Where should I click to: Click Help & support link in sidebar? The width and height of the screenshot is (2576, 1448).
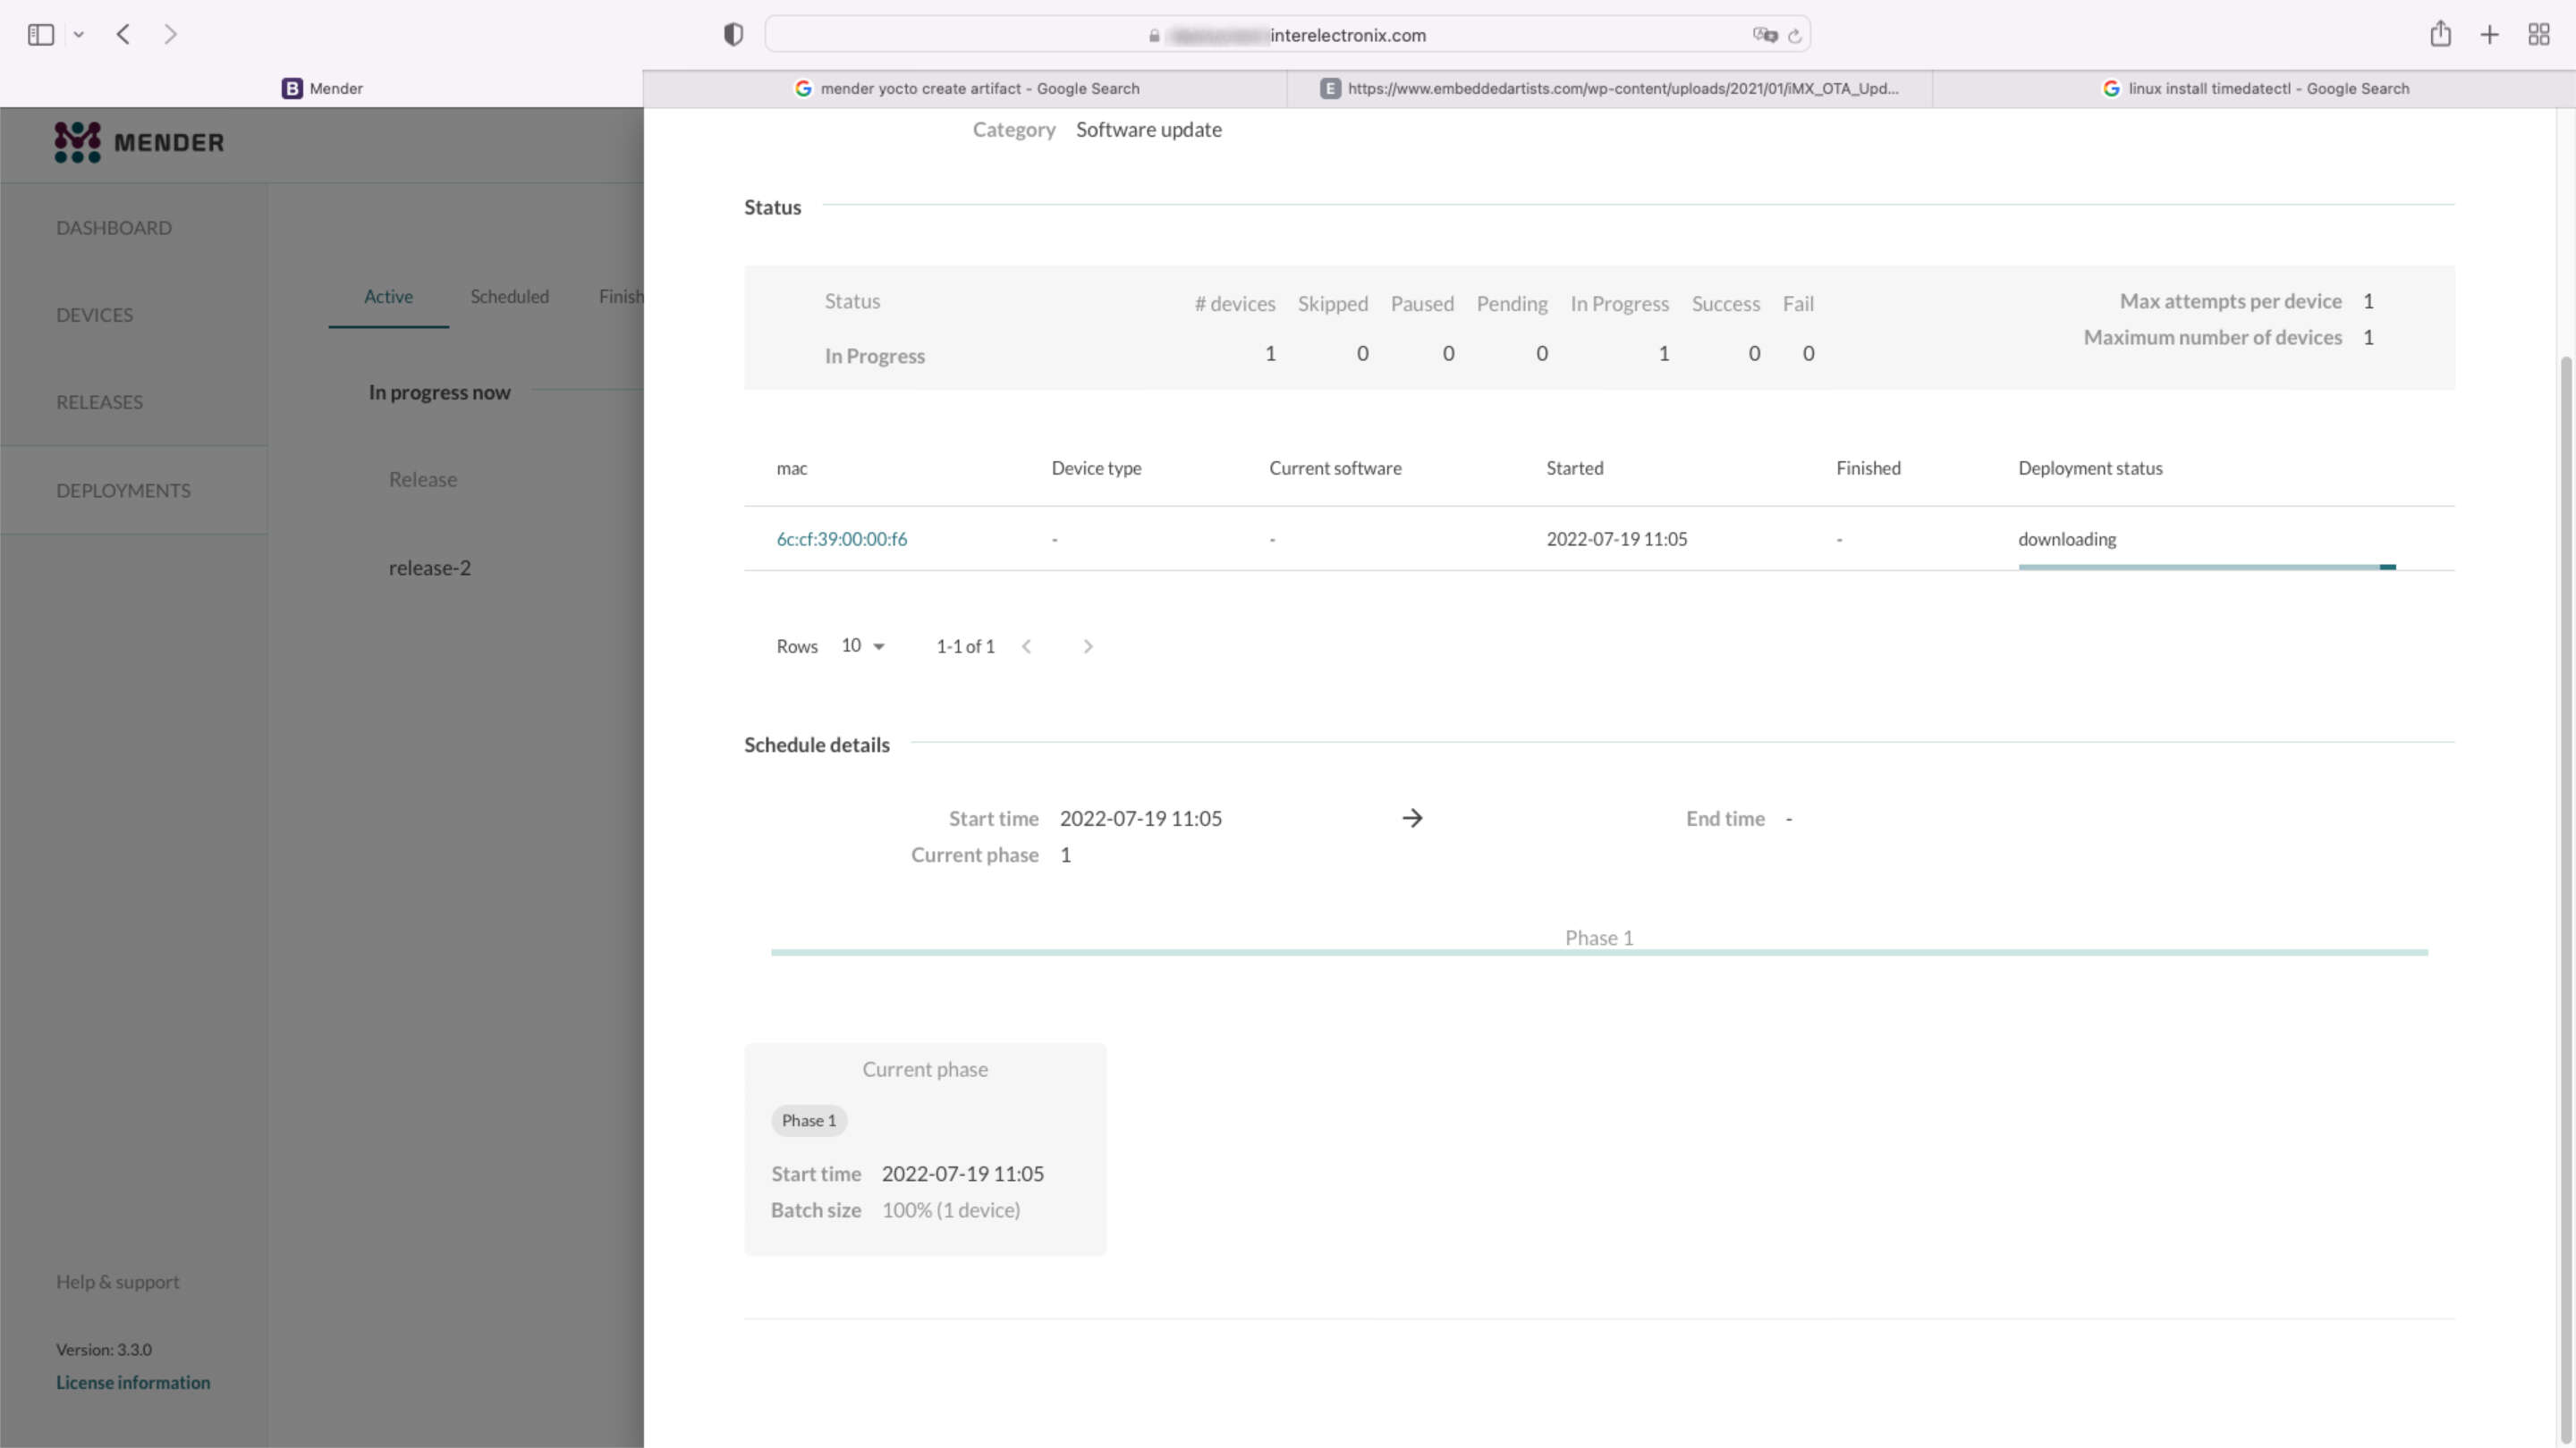(x=117, y=1282)
